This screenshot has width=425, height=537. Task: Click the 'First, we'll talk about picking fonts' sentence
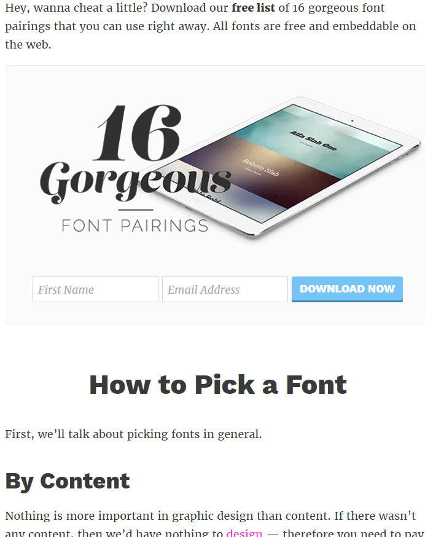[133, 434]
